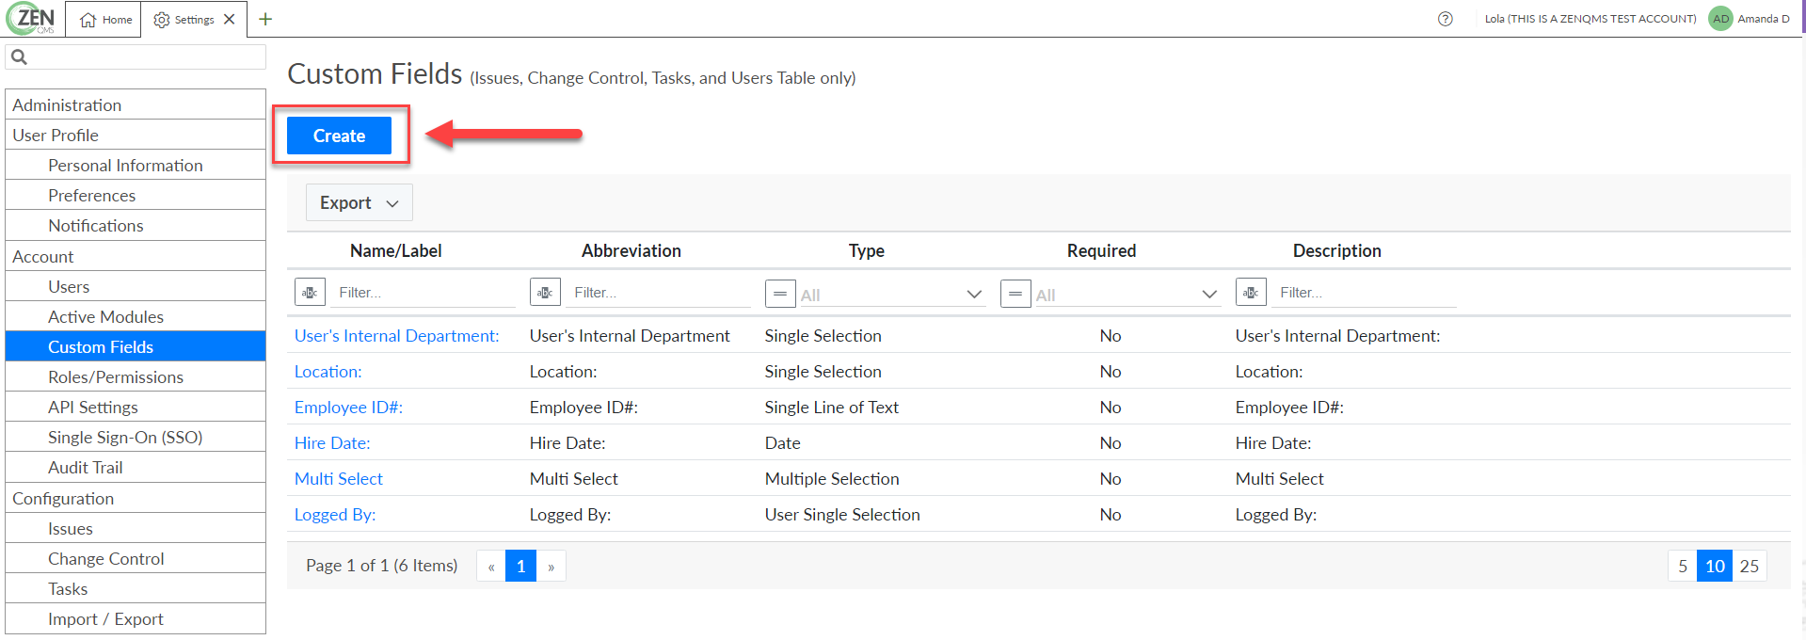
Task: Click the Create button
Action: coord(339,136)
